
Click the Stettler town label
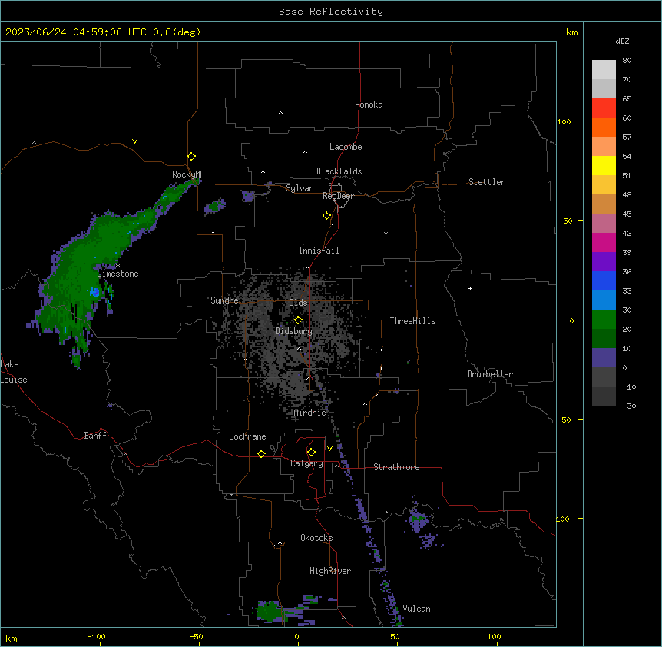(487, 182)
